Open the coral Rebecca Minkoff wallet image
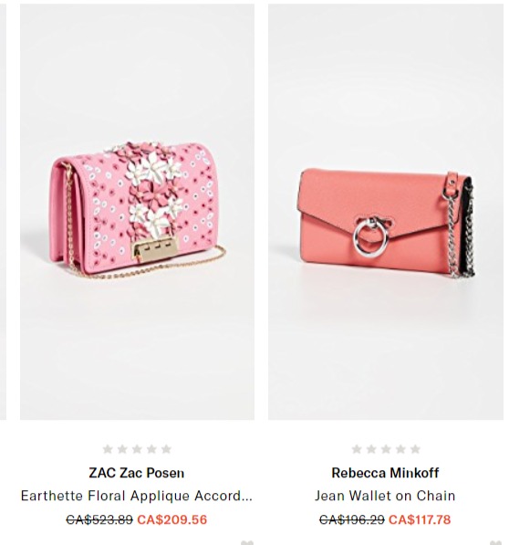The image size is (530, 545). [386, 212]
